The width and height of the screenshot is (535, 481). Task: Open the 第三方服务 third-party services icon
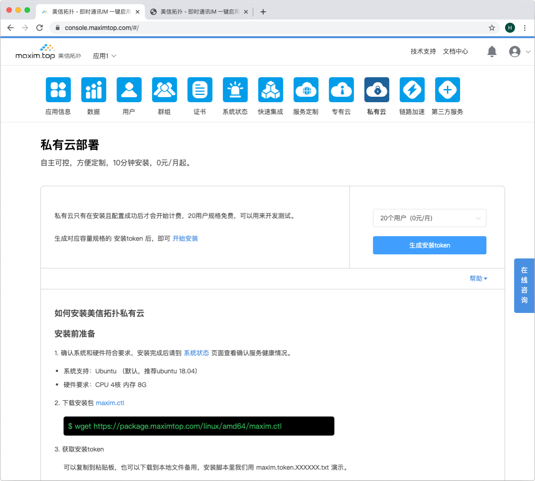coord(448,90)
